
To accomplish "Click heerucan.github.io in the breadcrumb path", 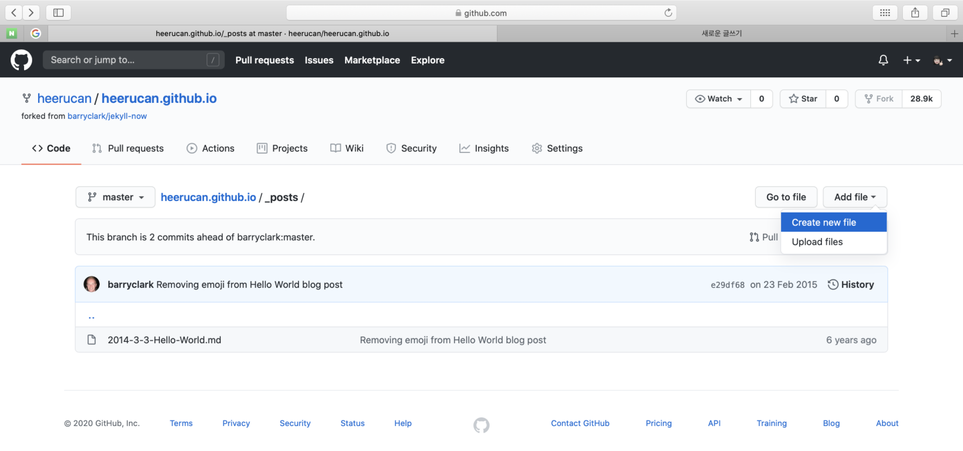I will [208, 197].
